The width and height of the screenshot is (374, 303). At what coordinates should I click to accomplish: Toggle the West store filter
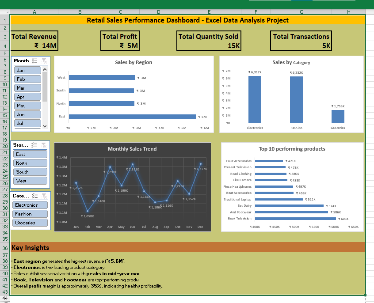tap(30, 181)
